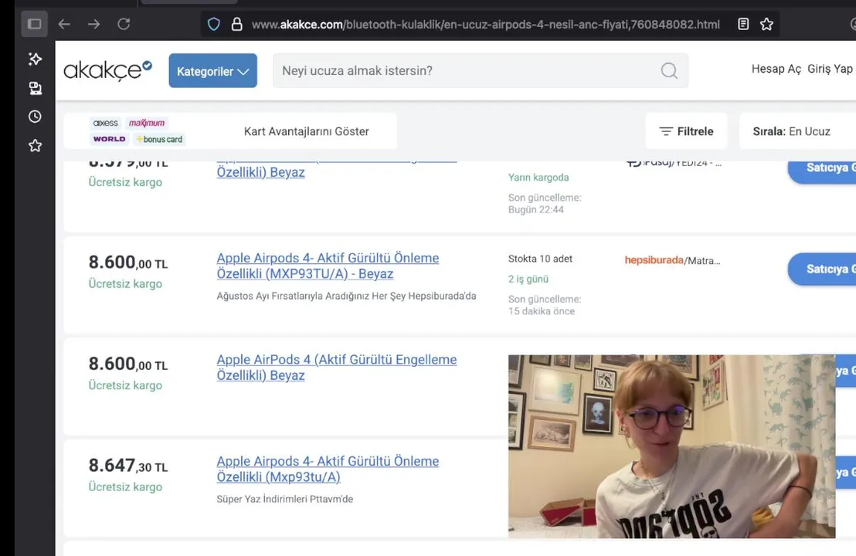
Task: Click the bonus card logo
Action: point(159,139)
